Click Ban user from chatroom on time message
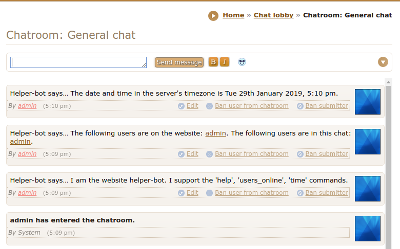This screenshot has height=249, width=400. coord(251,106)
